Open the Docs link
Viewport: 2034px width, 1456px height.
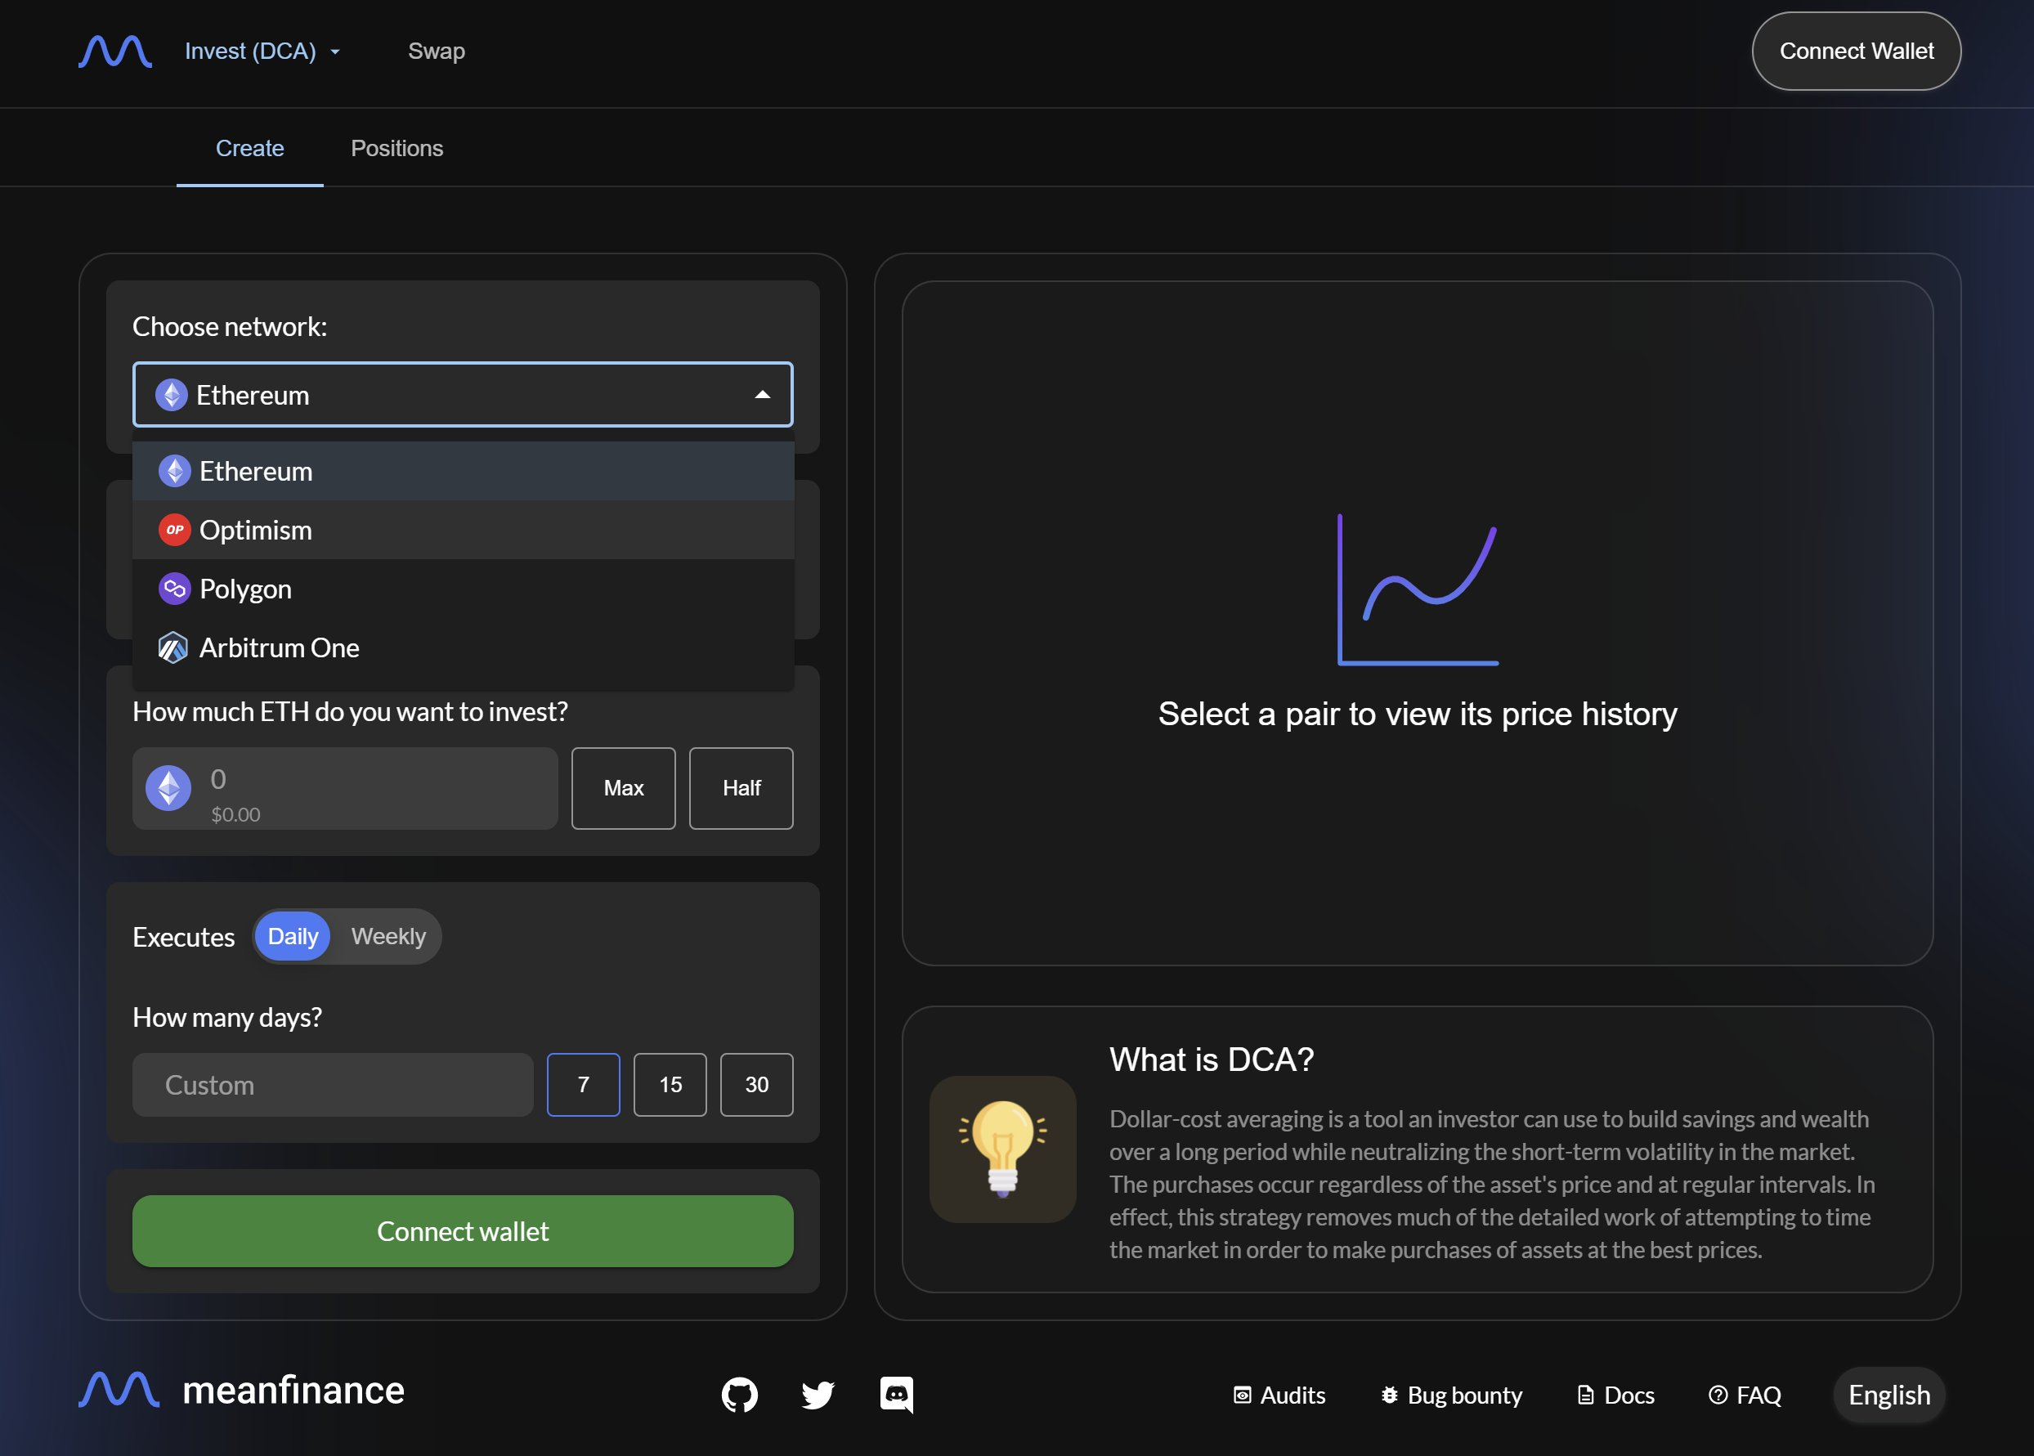[1615, 1395]
